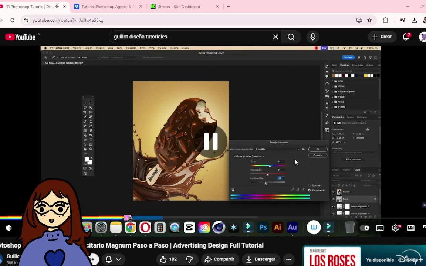Like the video with 182 likes
The image size is (426, 266).
[x=169, y=259]
